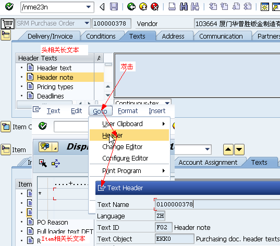Click the green checkmark Enter icon in toolbar

coord(9,7)
